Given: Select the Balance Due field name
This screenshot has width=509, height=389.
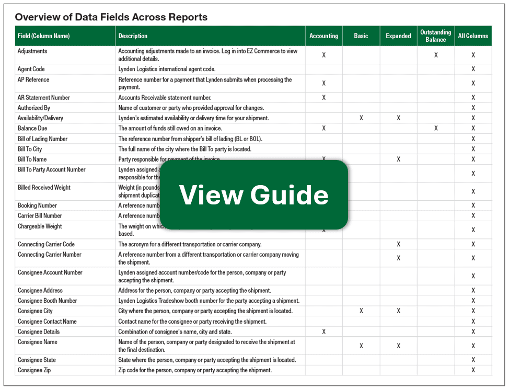Looking at the screenshot, I should 32,128.
